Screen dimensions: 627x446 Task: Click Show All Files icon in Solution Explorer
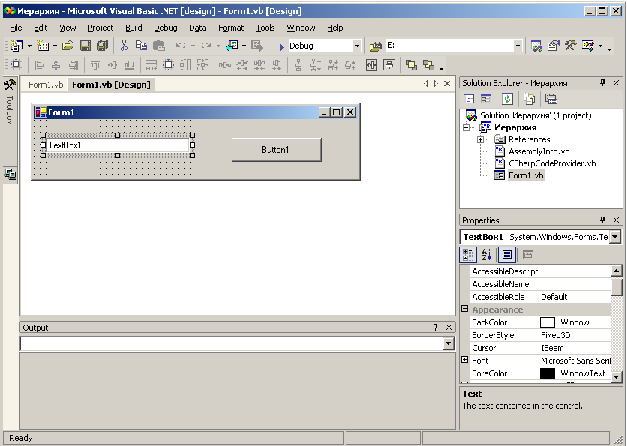tap(529, 99)
